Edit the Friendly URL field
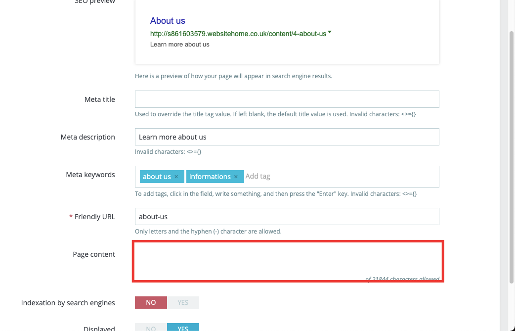The height and width of the screenshot is (331, 515). click(287, 216)
